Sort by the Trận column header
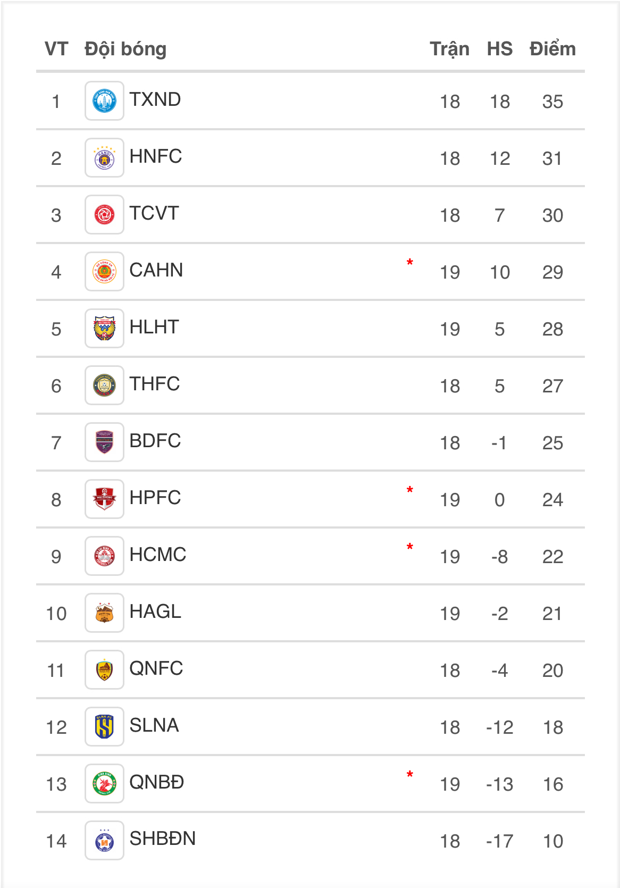Image resolution: width=620 pixels, height=888 pixels. tap(450, 49)
